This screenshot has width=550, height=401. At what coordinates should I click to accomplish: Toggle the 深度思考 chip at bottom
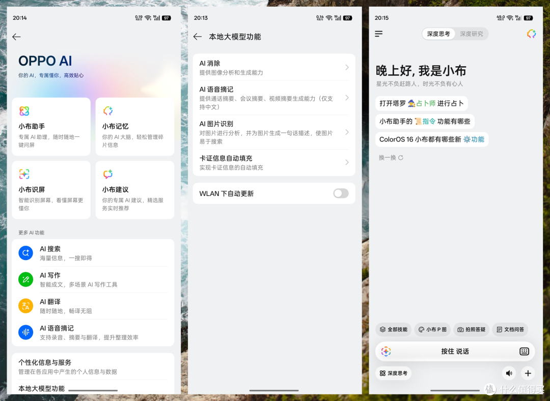coord(394,374)
